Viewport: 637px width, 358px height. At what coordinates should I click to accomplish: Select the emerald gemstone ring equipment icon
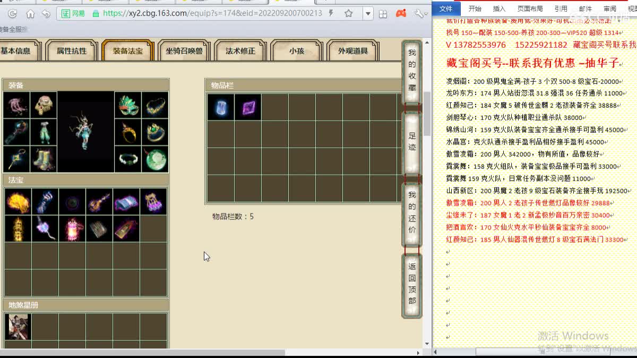tap(155, 132)
